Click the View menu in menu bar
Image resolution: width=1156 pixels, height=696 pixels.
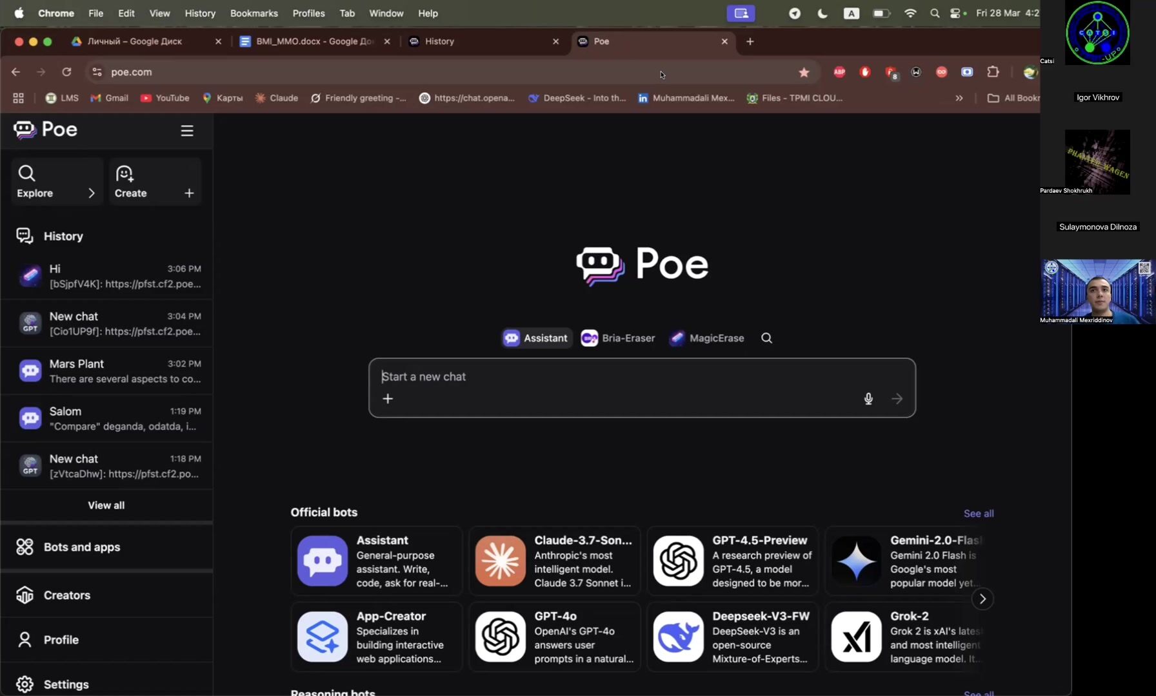click(x=159, y=14)
